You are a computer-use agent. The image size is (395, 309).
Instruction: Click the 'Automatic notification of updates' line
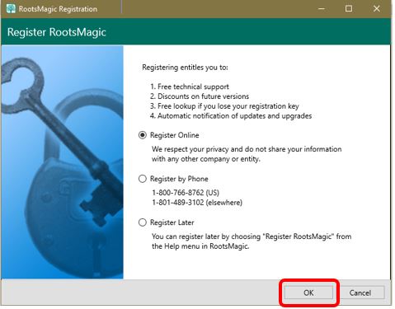pyautogui.click(x=231, y=116)
